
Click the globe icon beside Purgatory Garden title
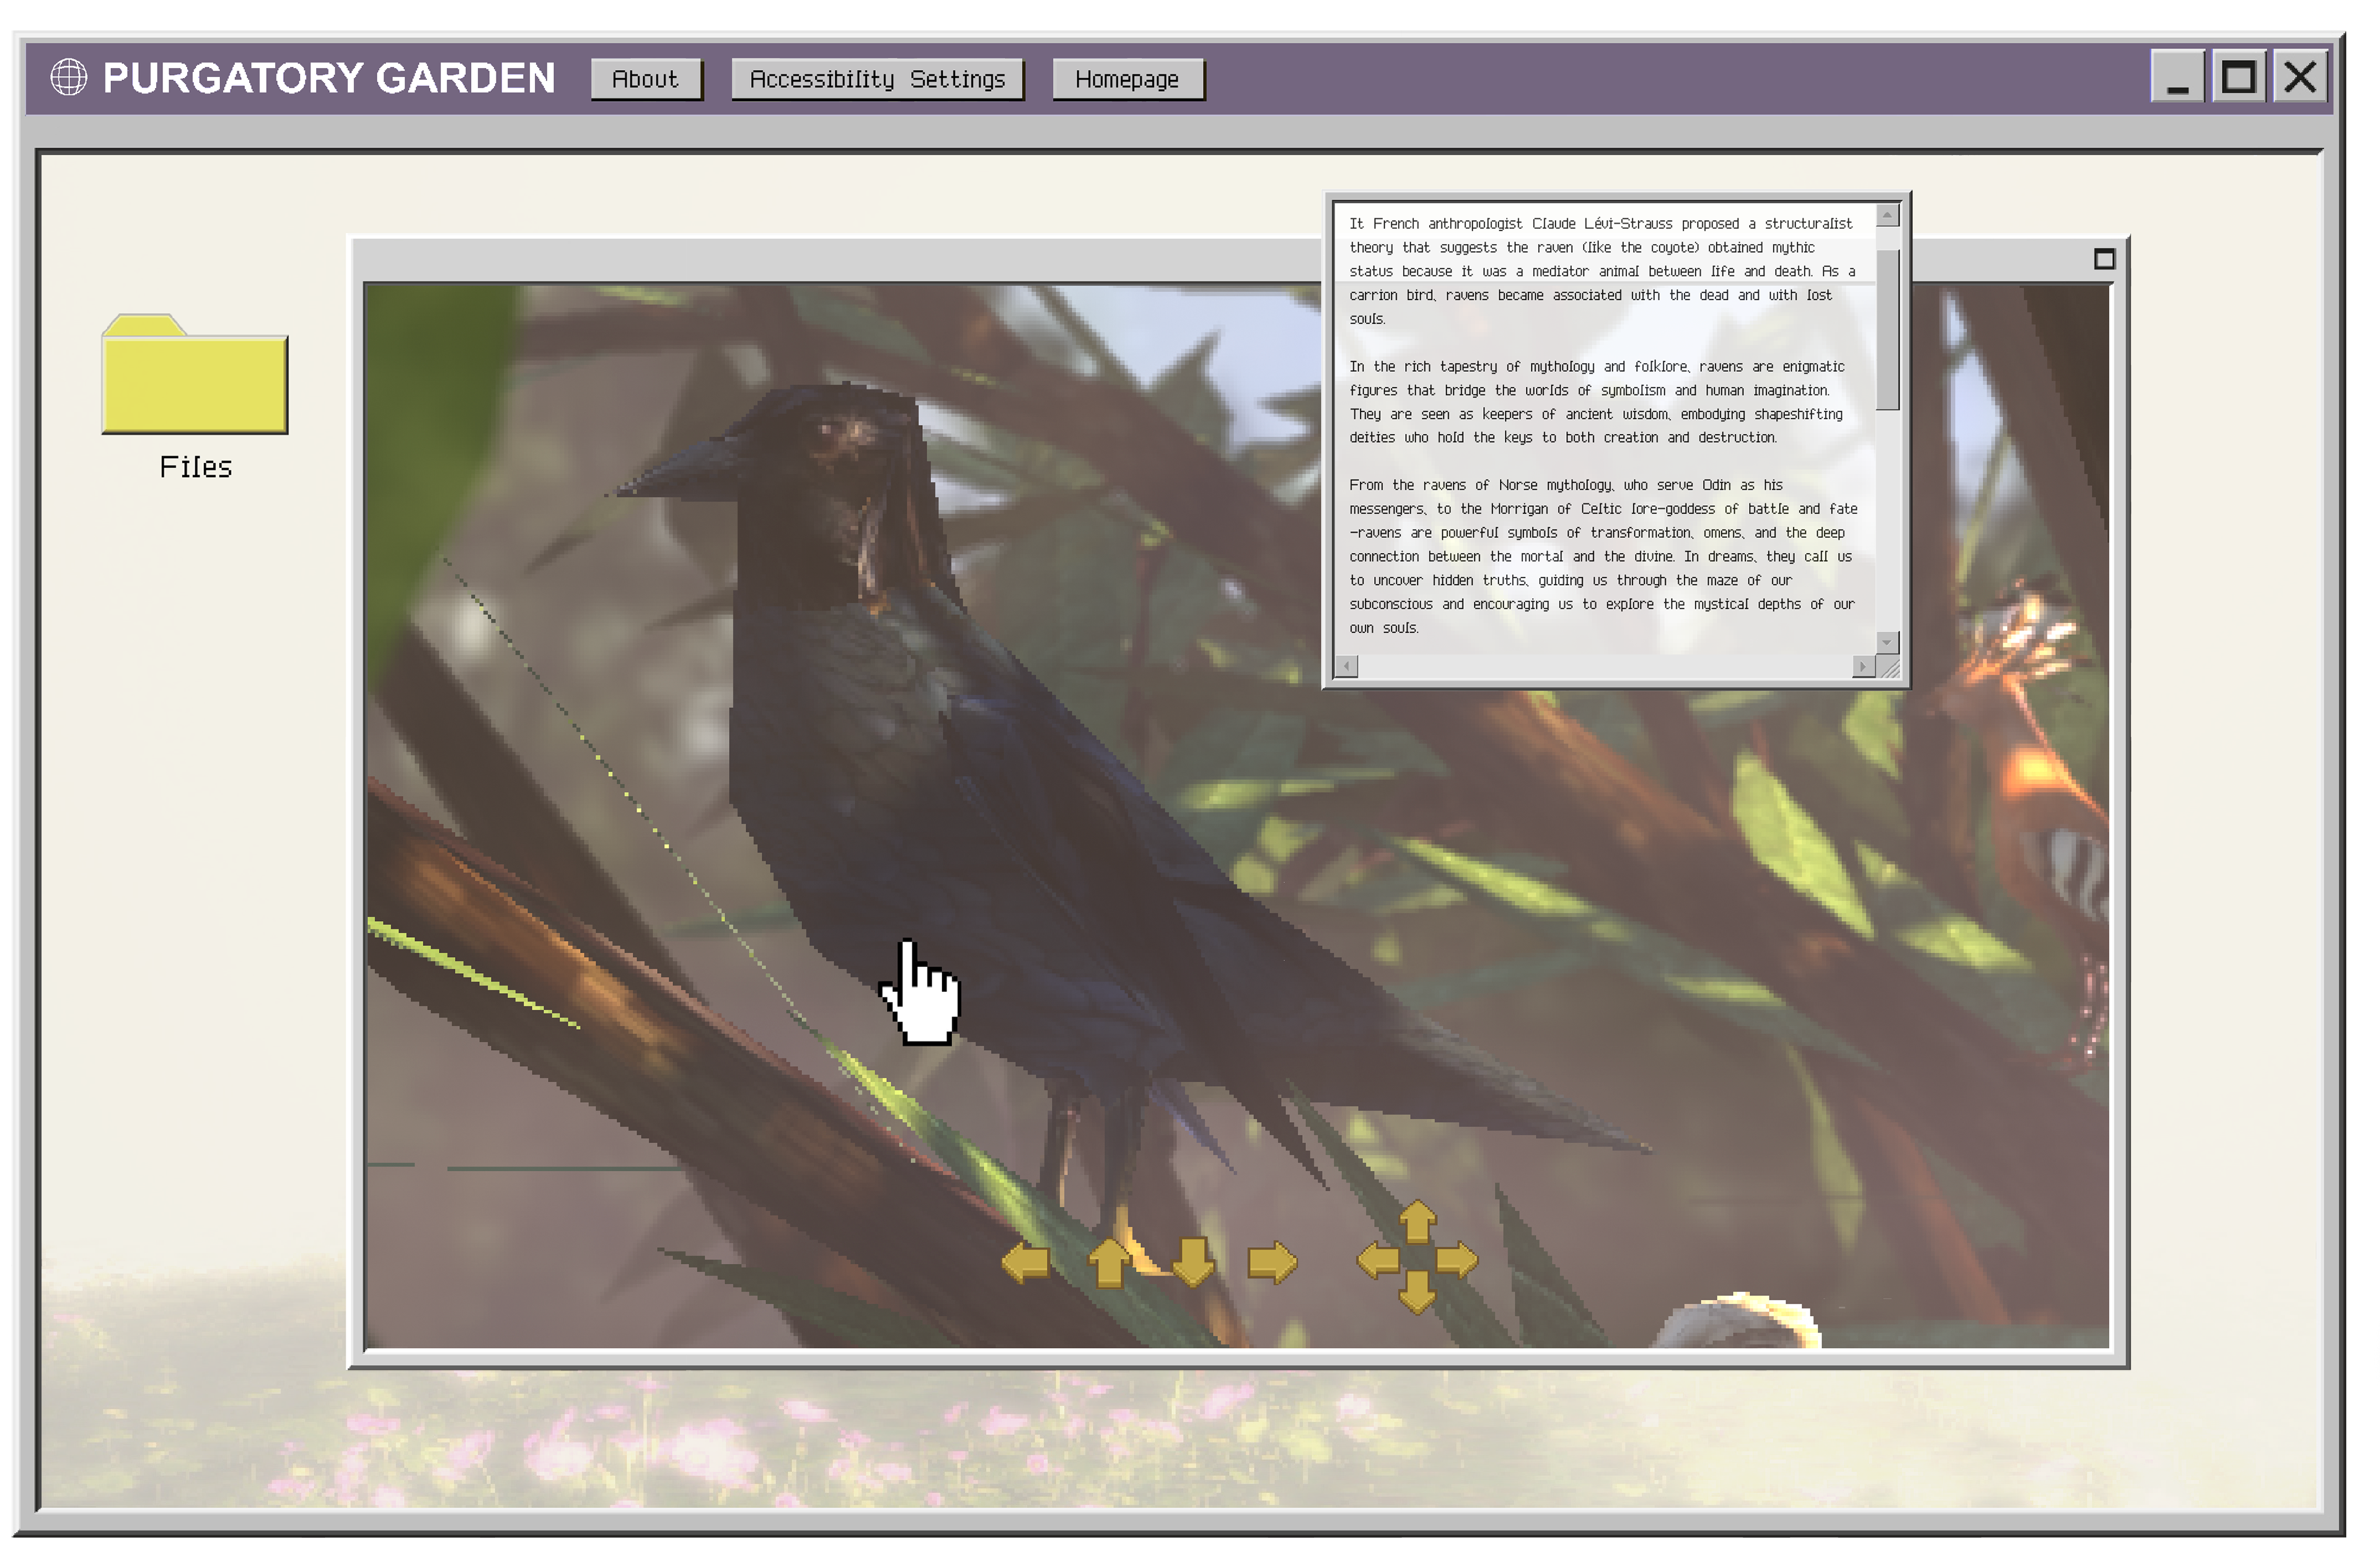click(68, 77)
